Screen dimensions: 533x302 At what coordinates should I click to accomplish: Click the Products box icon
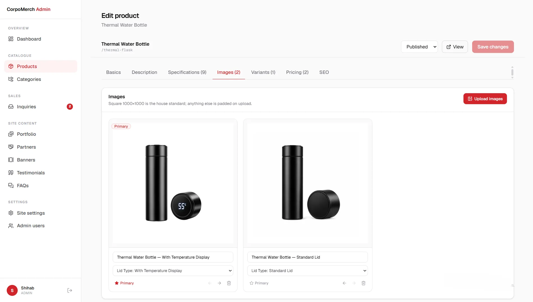coord(11,66)
